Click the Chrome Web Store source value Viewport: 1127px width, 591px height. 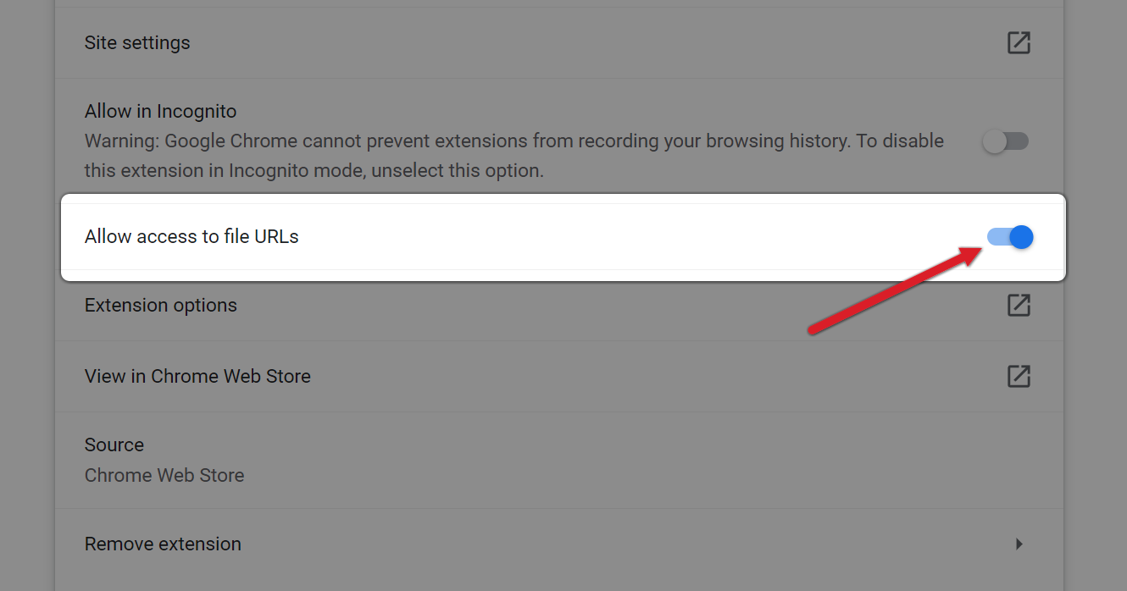[x=164, y=476]
